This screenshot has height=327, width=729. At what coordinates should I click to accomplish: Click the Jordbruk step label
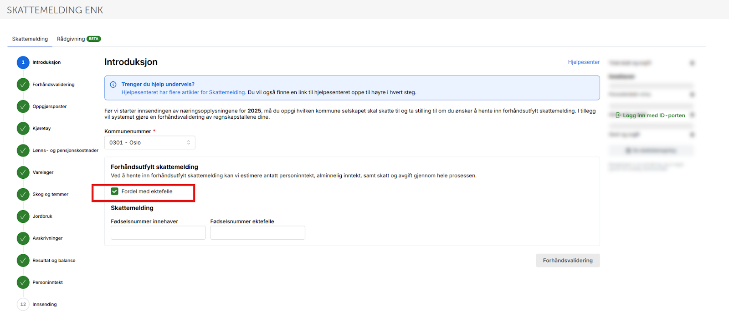tap(42, 216)
